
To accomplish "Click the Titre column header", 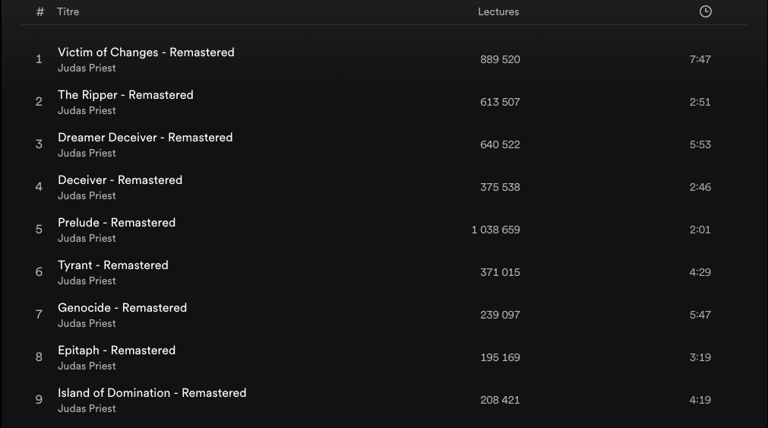I will coord(68,12).
